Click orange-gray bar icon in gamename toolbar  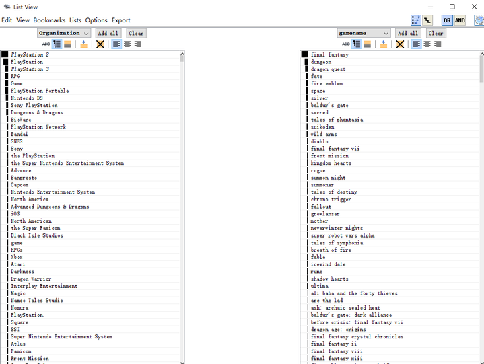point(368,44)
